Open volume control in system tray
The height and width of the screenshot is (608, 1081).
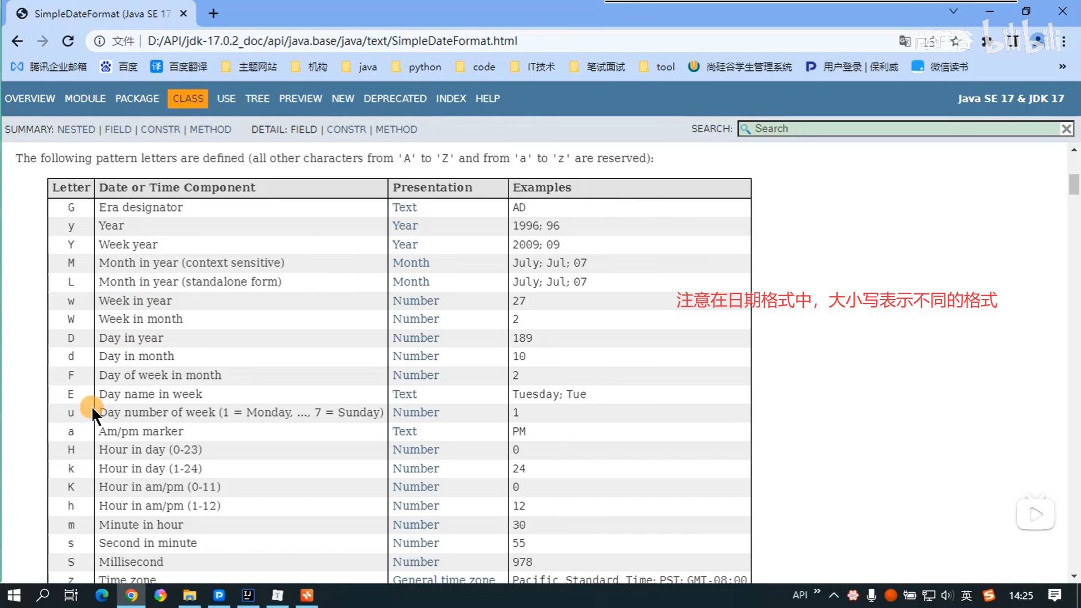pyautogui.click(x=947, y=595)
